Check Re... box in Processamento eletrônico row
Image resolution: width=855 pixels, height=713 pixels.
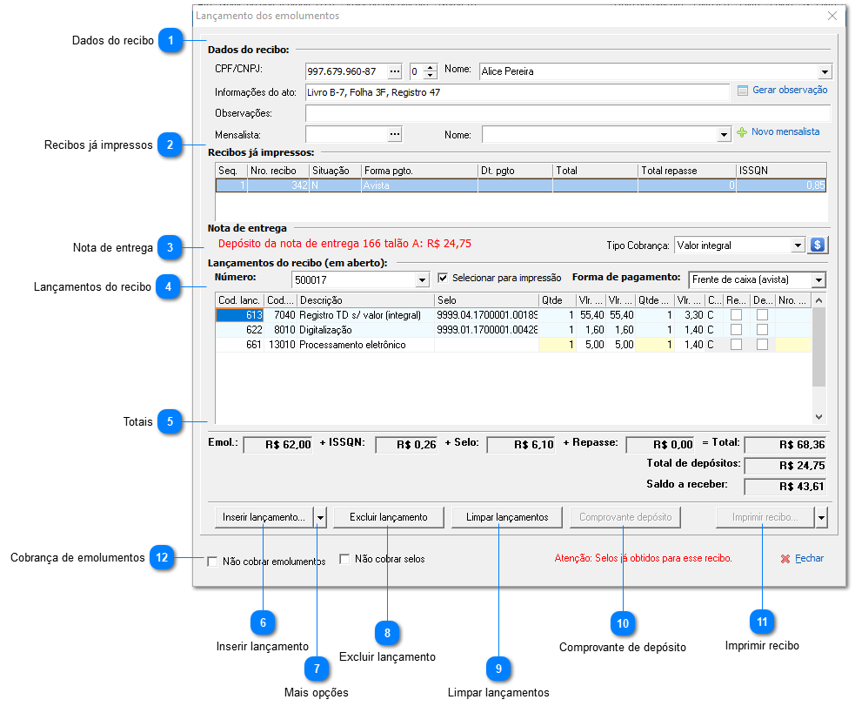point(736,345)
